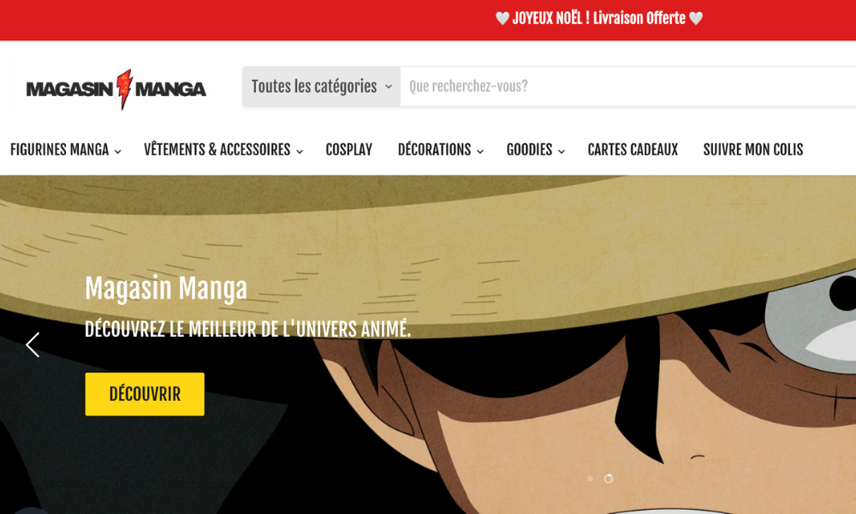This screenshot has height=514, width=856.
Task: Click the right heart icon in banner
Action: 695,18
